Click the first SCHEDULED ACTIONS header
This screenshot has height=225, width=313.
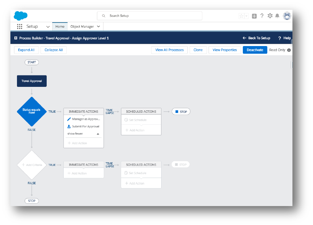141,112
